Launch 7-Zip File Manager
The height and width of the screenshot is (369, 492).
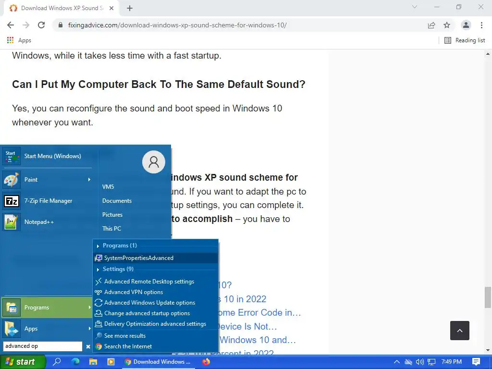47,201
